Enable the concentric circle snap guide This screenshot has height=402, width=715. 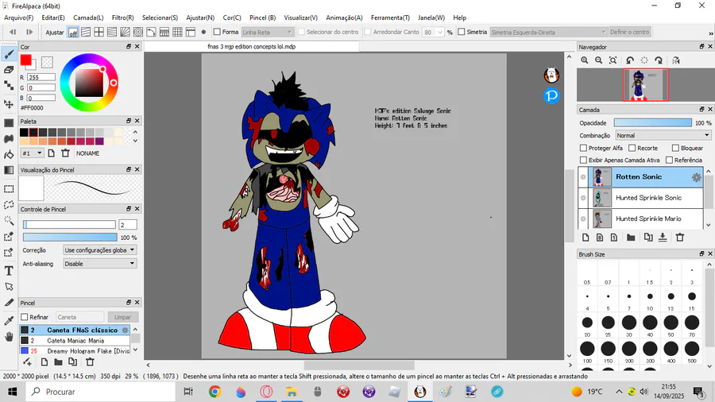coord(137,33)
